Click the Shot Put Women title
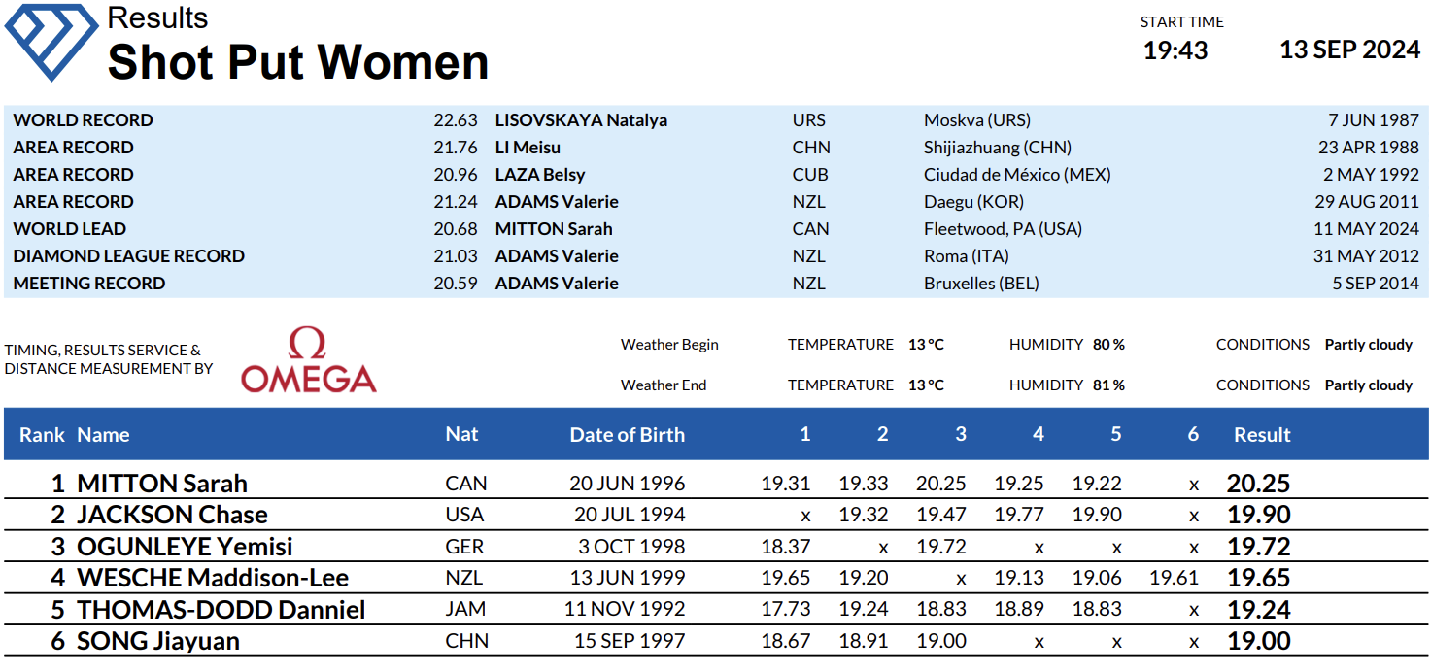 (298, 62)
